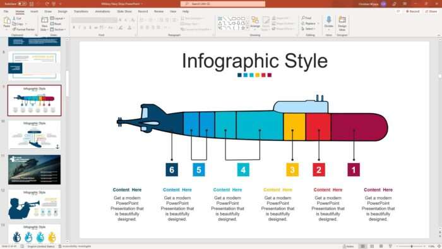442x249 pixels.
Task: Click the Paste clipboard icon
Action: click(x=6, y=21)
